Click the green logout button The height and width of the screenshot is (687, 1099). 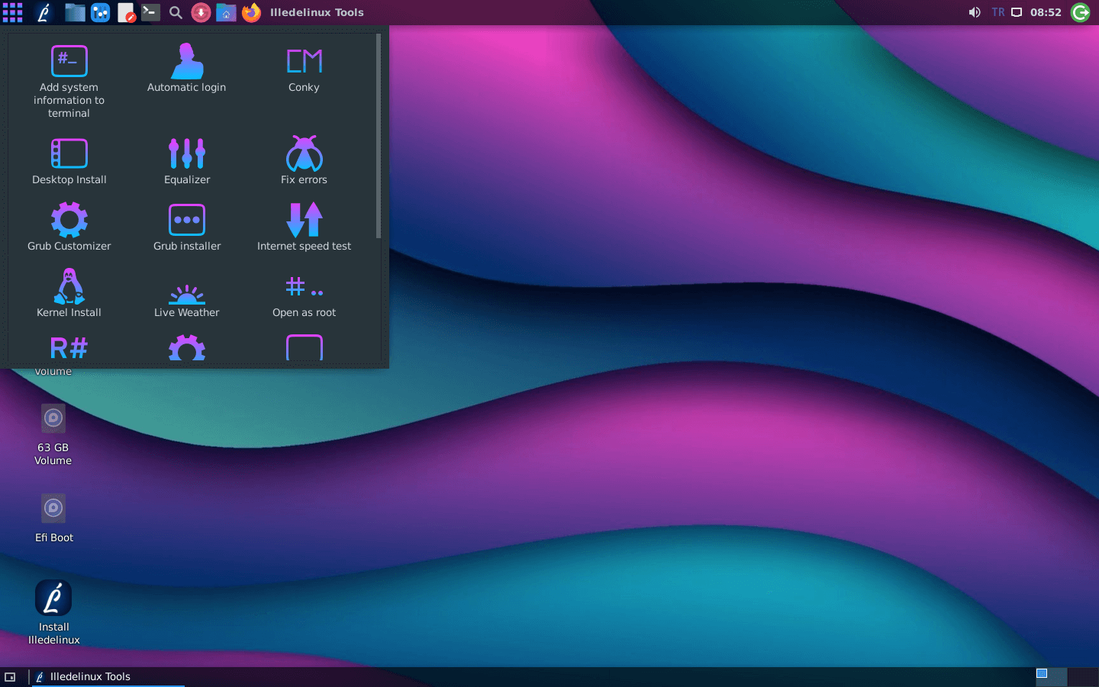pos(1080,12)
